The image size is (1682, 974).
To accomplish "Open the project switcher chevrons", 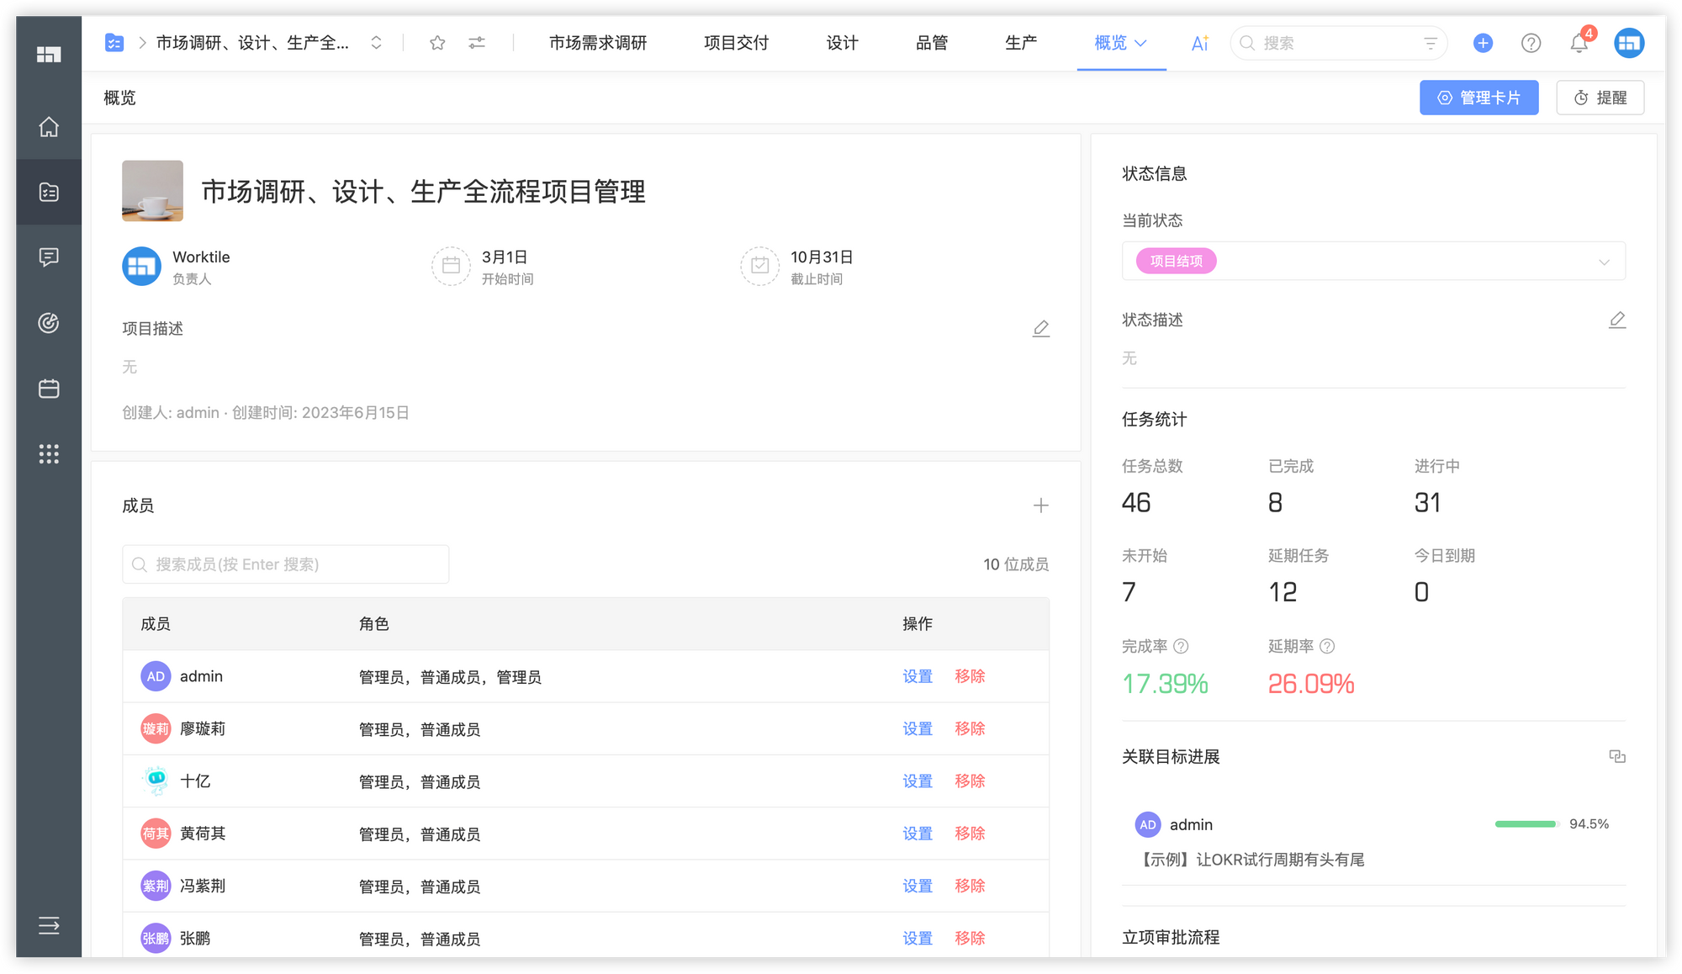I will [x=376, y=43].
